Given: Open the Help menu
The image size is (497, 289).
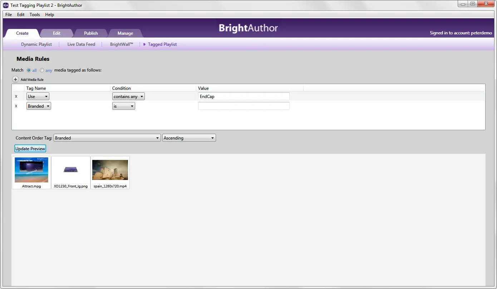Looking at the screenshot, I should click(50, 15).
